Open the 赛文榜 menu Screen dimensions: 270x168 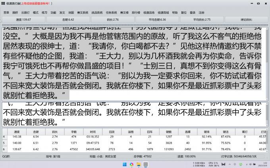click(x=125, y=13)
